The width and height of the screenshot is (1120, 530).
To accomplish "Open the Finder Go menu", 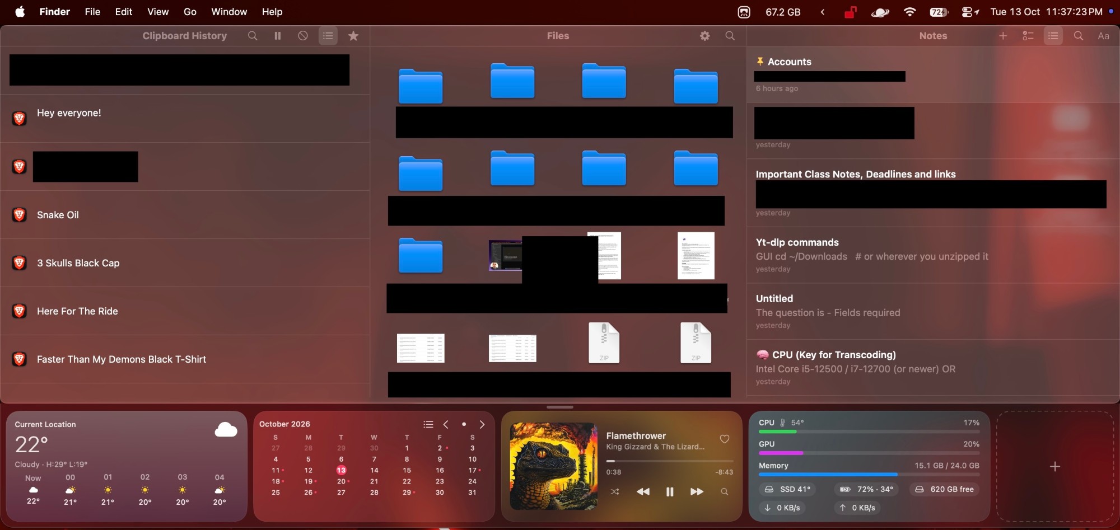I will pyautogui.click(x=190, y=12).
